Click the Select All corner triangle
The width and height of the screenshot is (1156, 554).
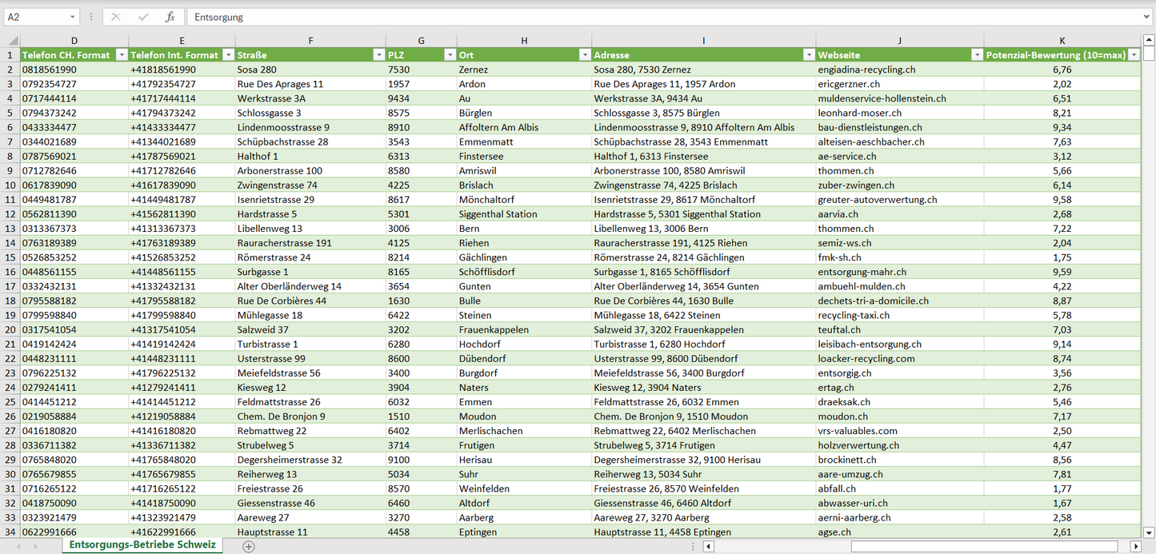(x=11, y=41)
